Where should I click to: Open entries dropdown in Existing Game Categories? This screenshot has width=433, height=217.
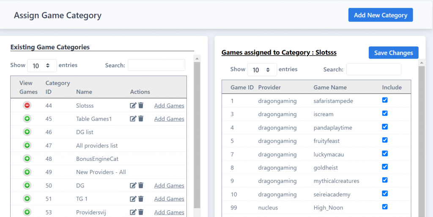pos(42,65)
